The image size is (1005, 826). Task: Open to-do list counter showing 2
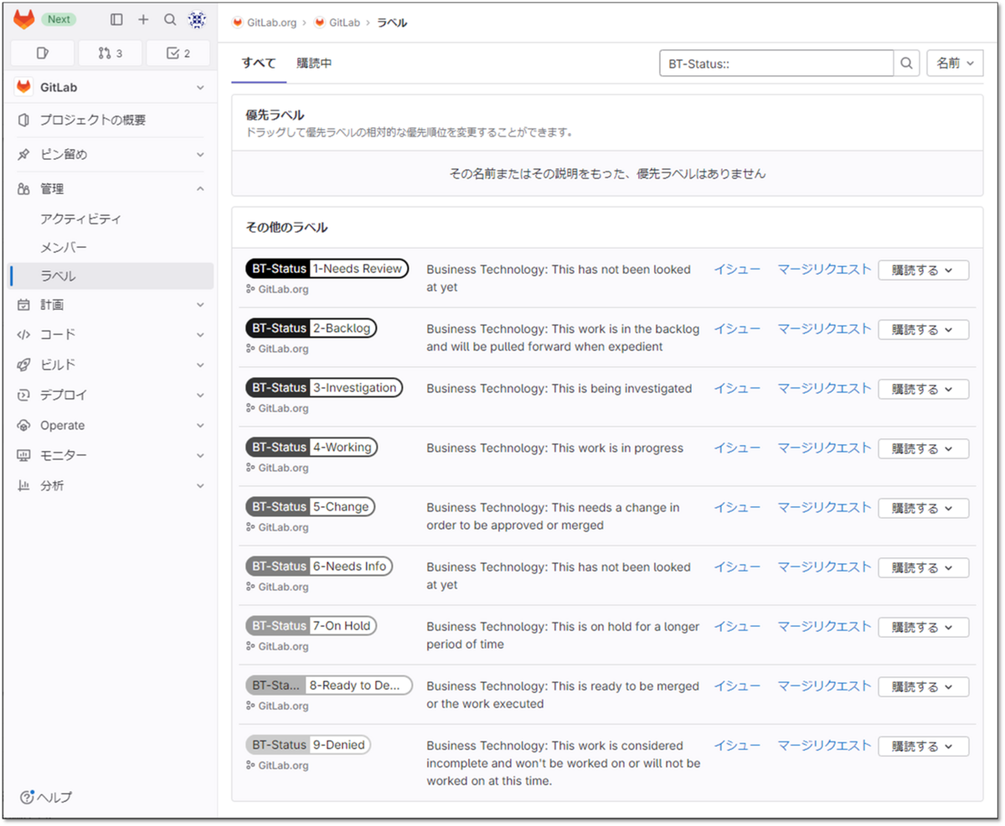click(178, 53)
